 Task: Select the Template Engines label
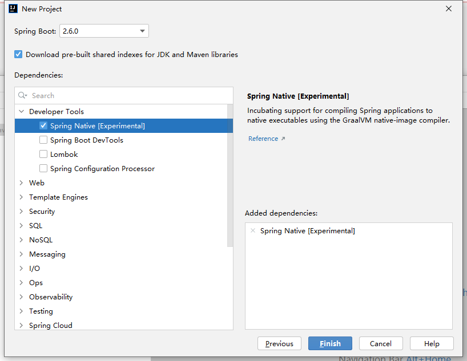[x=58, y=197]
